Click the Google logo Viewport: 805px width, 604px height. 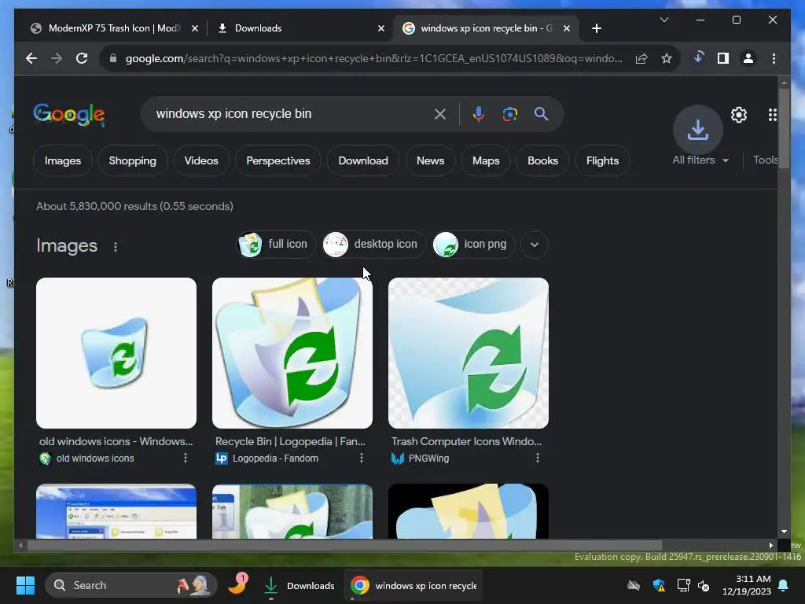[69, 115]
